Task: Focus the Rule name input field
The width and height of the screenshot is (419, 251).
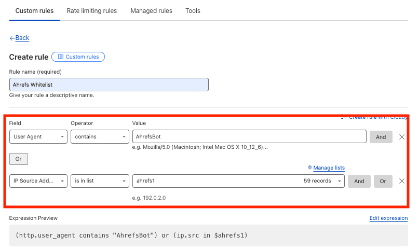Action: (109, 85)
